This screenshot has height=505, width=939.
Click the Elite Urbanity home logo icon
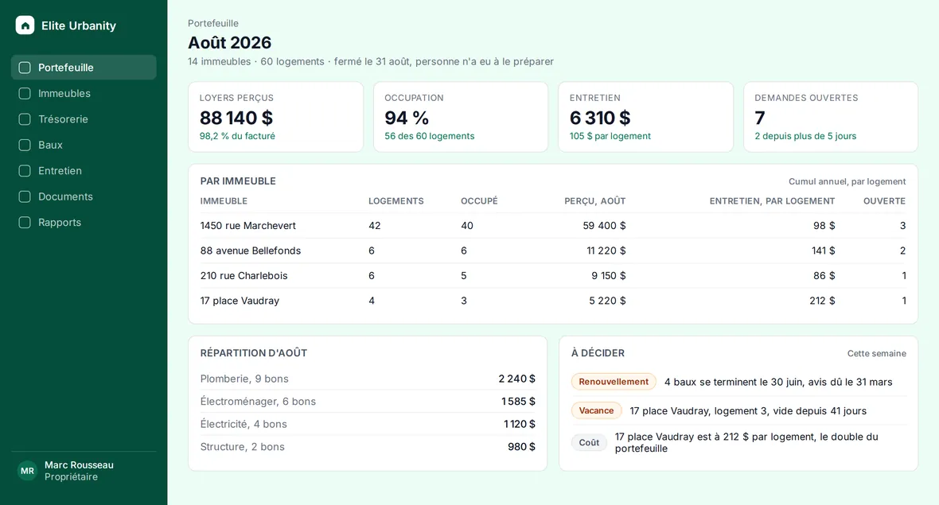tap(25, 25)
